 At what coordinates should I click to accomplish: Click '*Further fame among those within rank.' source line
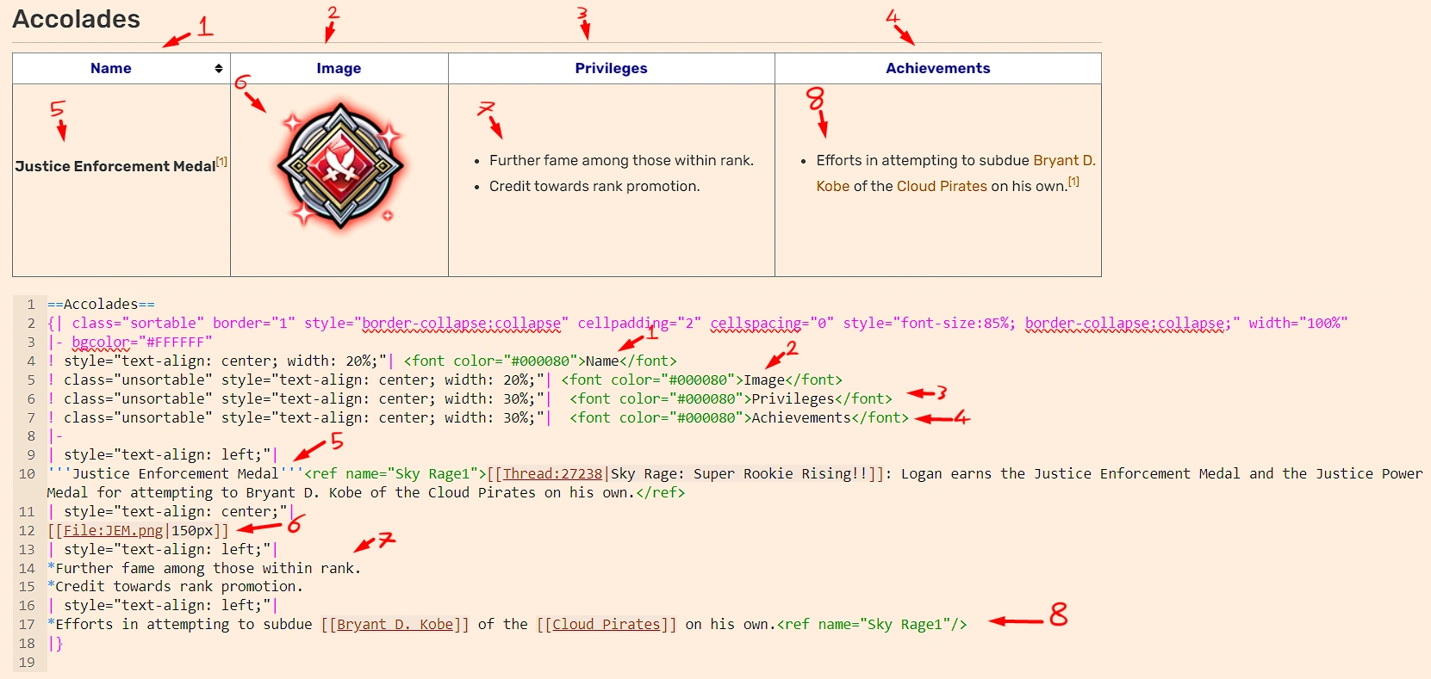pyautogui.click(x=204, y=568)
